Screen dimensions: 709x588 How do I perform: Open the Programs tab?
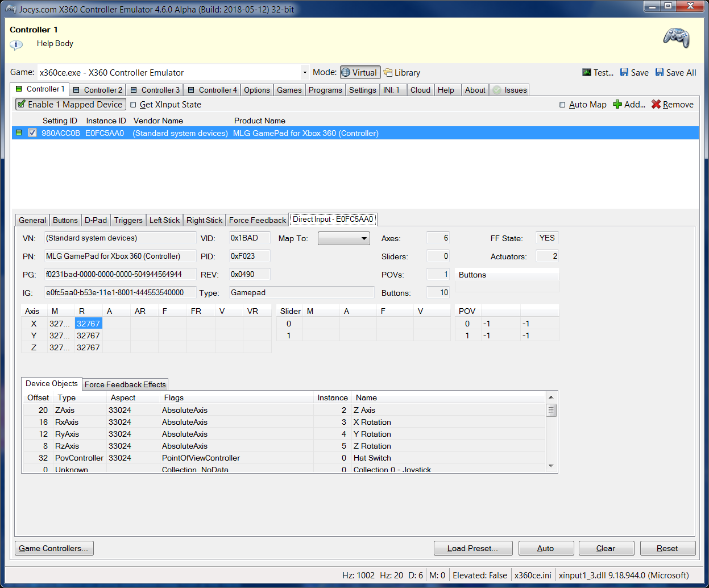tap(325, 90)
